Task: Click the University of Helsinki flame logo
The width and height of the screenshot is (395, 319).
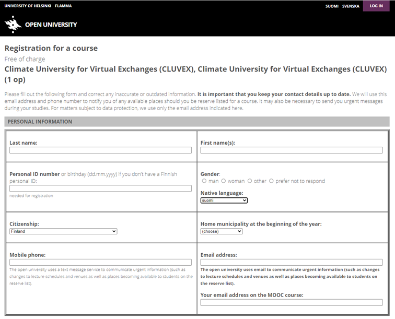Action: tap(13, 24)
